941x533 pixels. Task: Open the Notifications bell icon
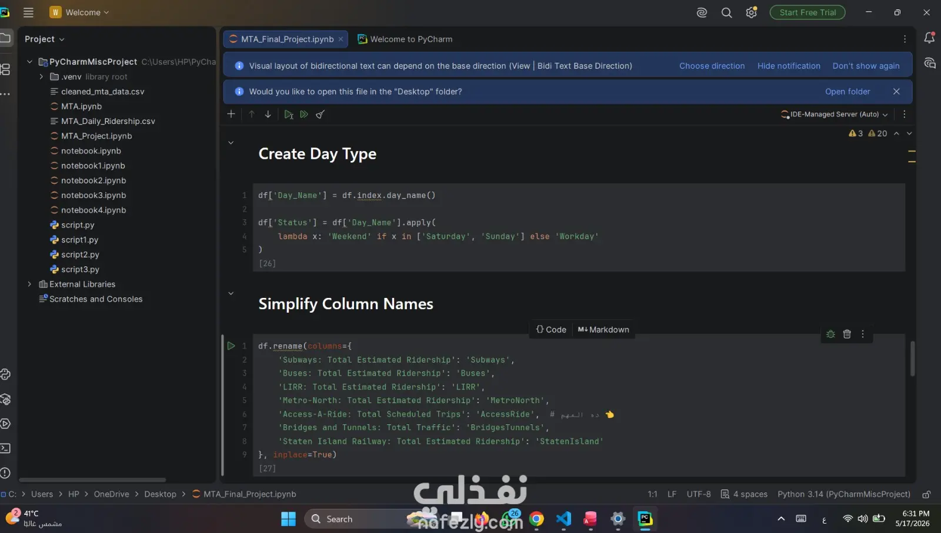(929, 38)
